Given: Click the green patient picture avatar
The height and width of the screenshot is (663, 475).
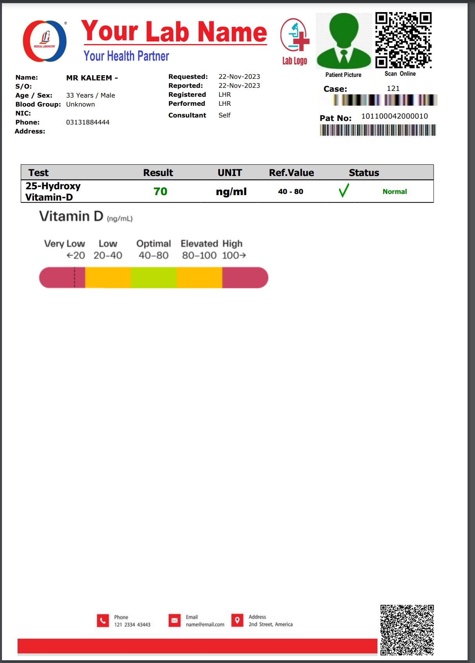Looking at the screenshot, I should point(343,41).
